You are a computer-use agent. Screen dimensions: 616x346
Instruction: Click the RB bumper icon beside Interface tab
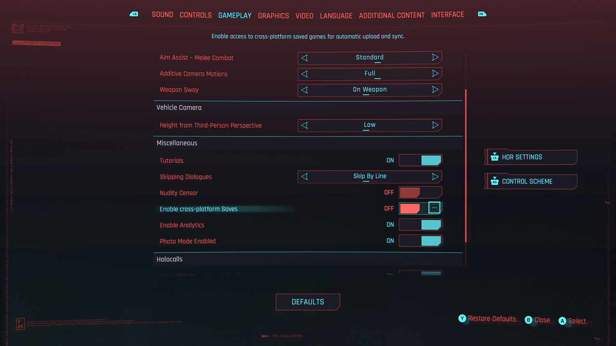[482, 14]
